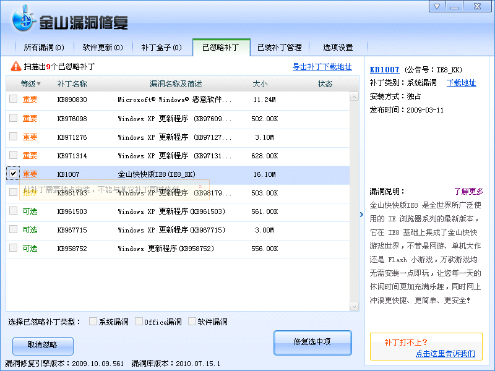Check the KB890830 row checkbox
495x371 pixels.
click(x=13, y=99)
